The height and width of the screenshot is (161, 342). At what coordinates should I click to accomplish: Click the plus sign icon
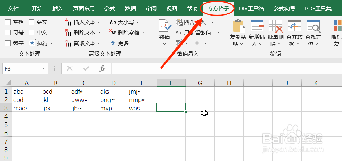[197, 43]
